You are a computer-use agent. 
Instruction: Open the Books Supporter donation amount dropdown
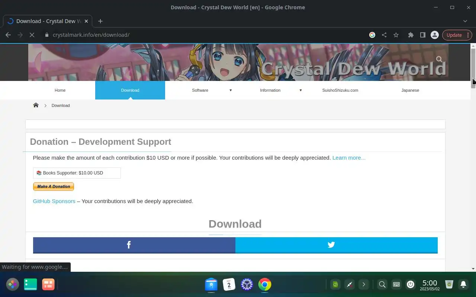tap(77, 173)
